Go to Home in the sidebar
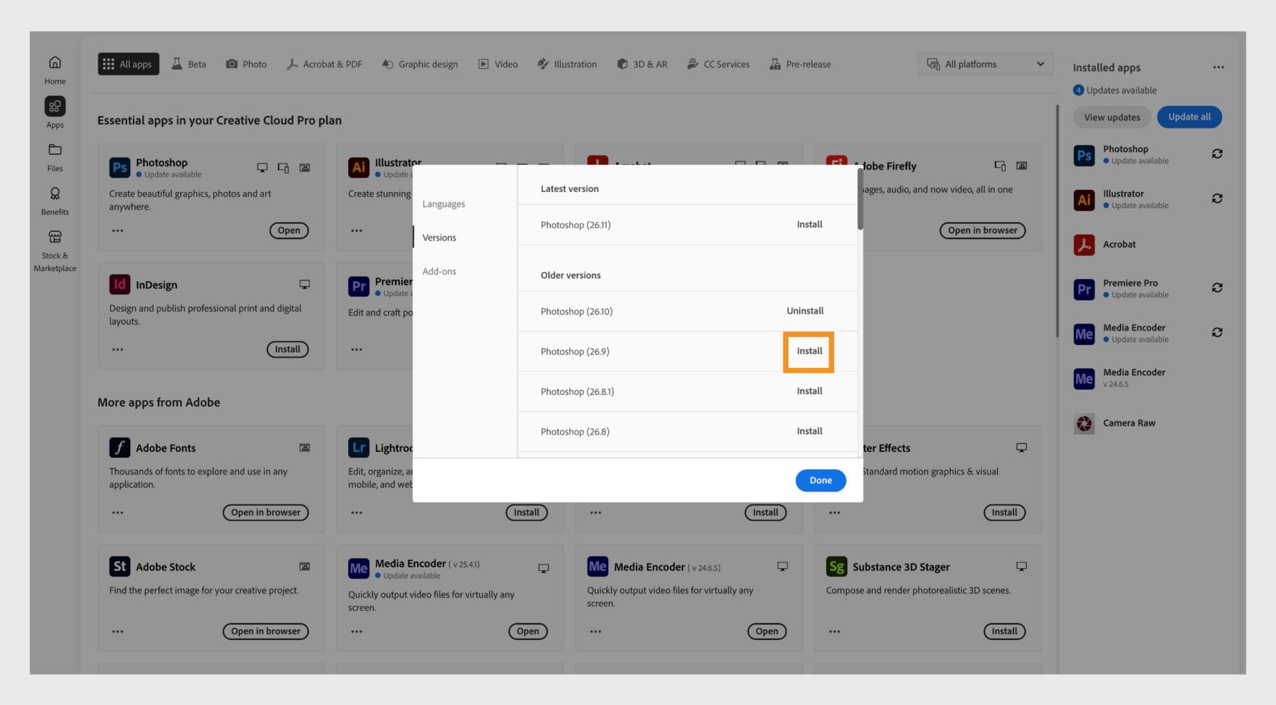This screenshot has height=705, width=1276. [x=55, y=70]
